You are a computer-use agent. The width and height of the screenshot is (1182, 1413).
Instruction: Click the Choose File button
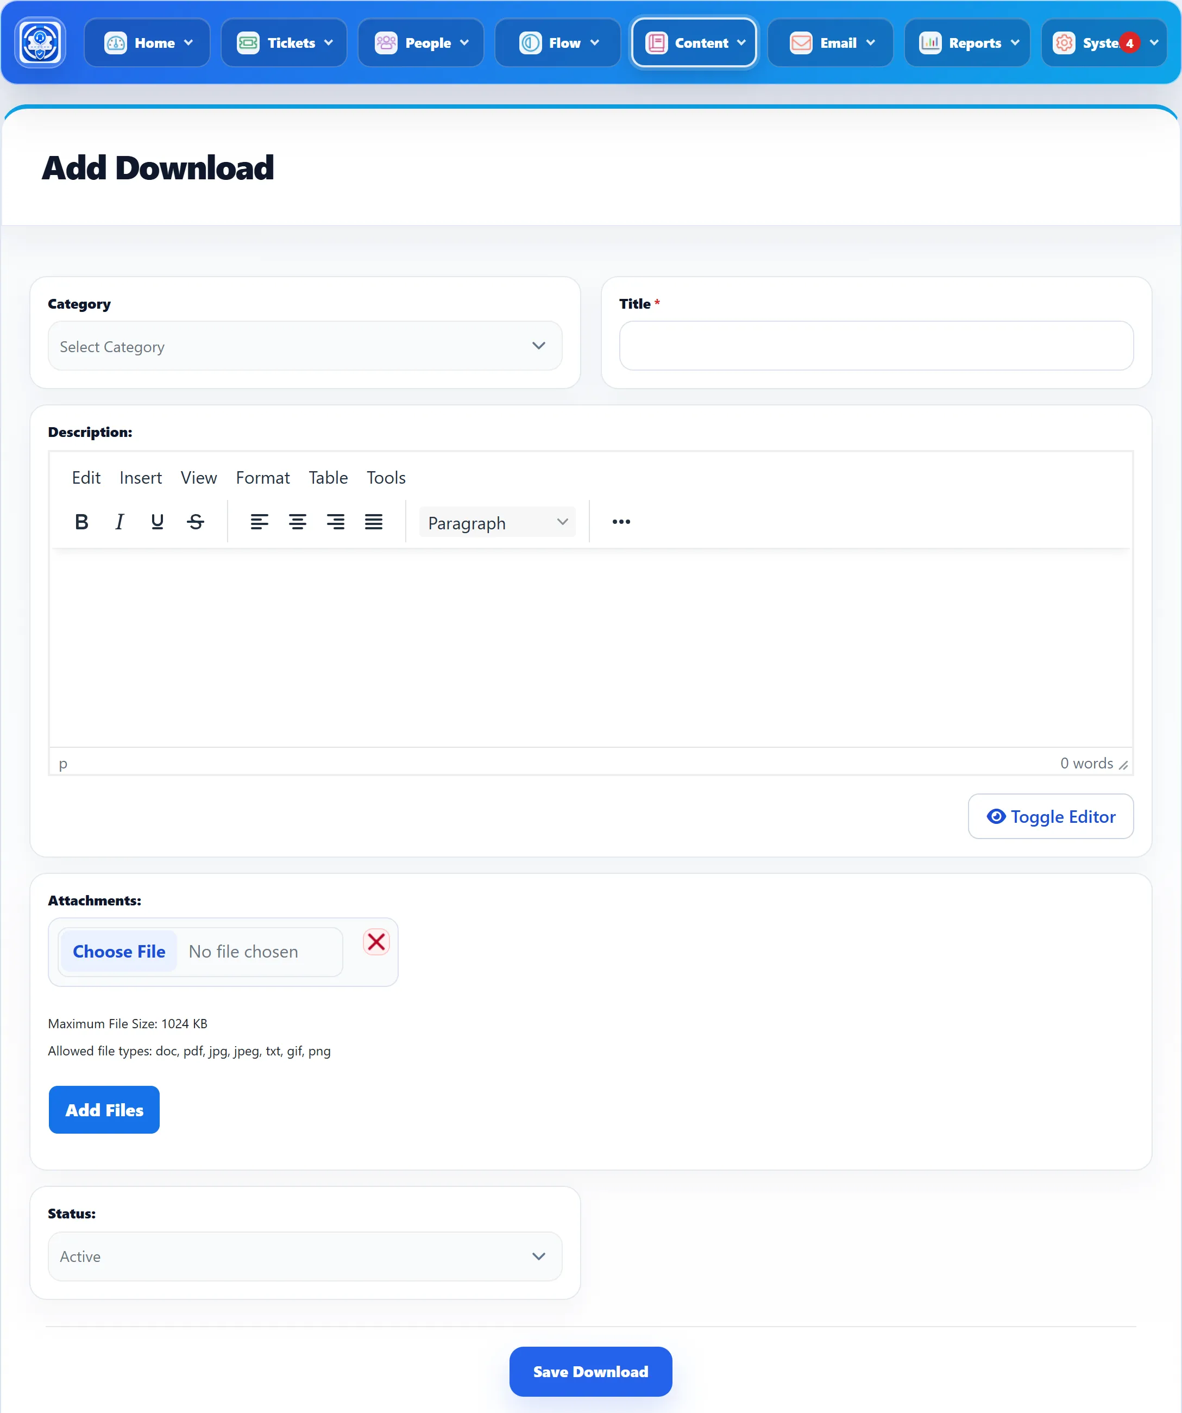click(x=119, y=952)
